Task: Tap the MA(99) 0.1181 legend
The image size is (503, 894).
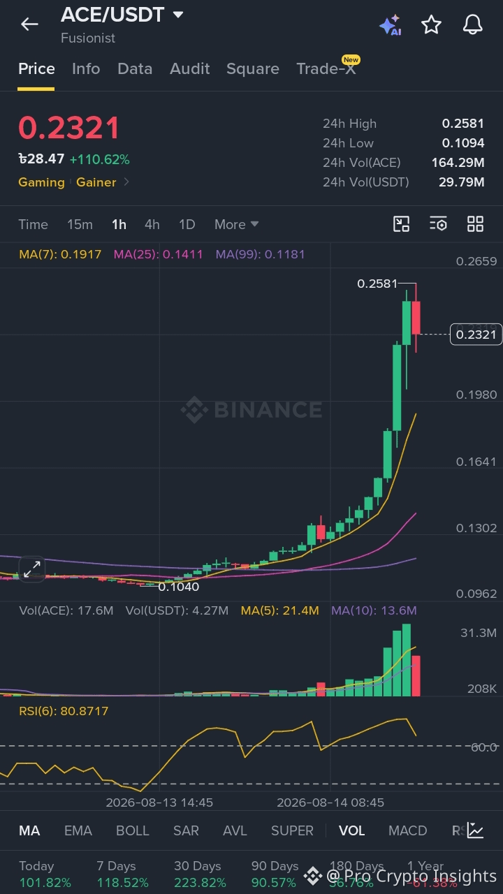Action: tap(261, 254)
